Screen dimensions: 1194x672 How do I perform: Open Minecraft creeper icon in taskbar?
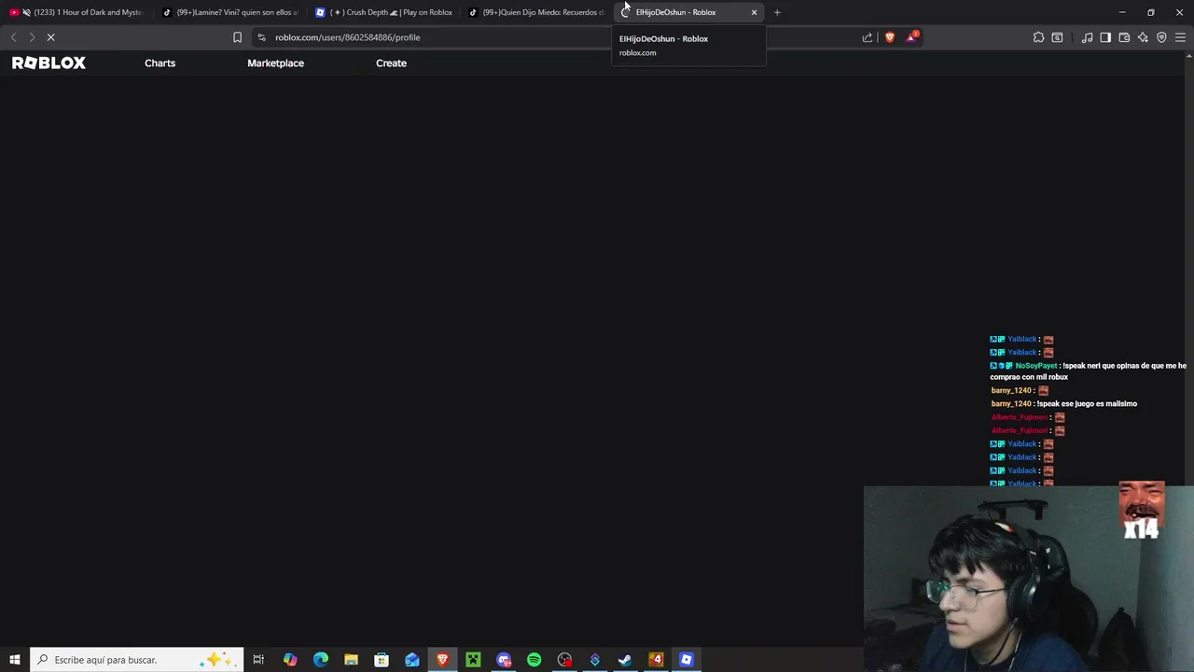[x=473, y=660]
